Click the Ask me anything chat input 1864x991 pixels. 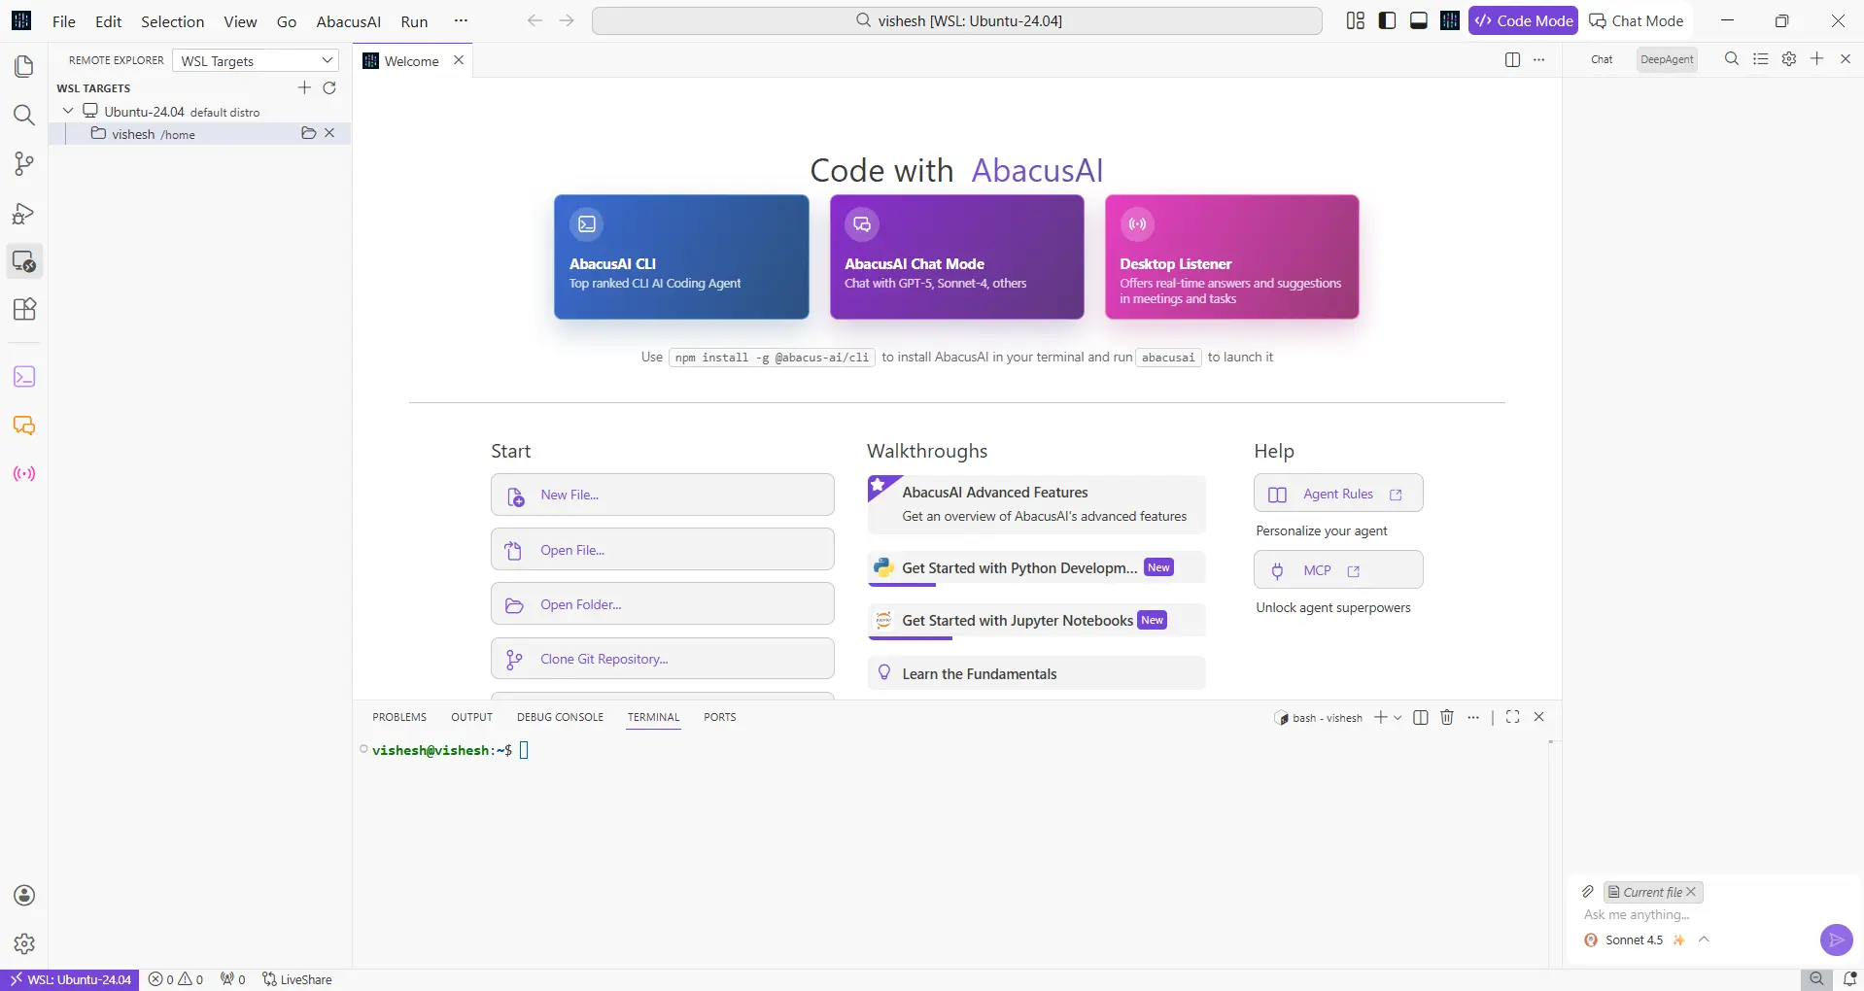coord(1691,915)
